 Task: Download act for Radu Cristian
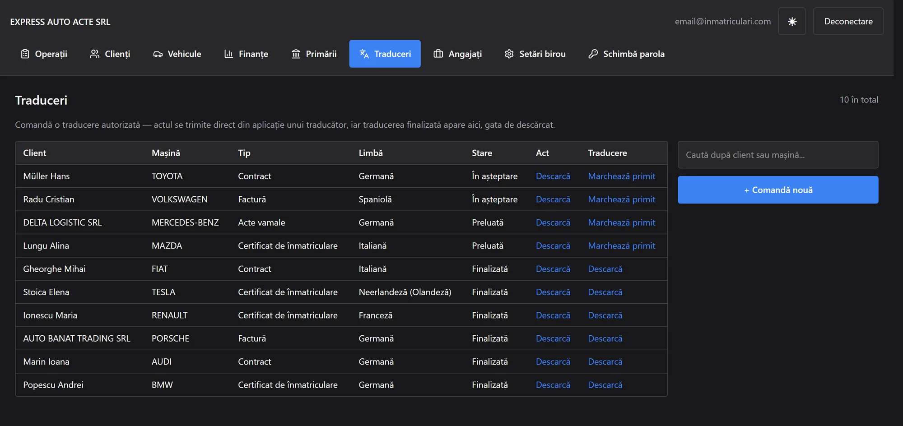[x=553, y=199]
